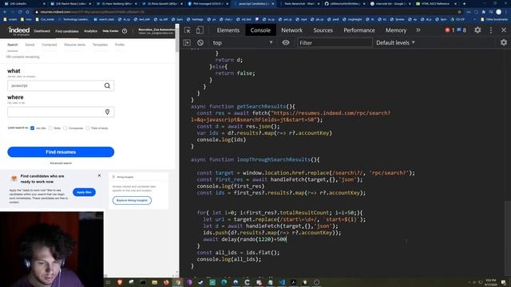
Task: Click the blue message count badge
Action: [461, 30]
